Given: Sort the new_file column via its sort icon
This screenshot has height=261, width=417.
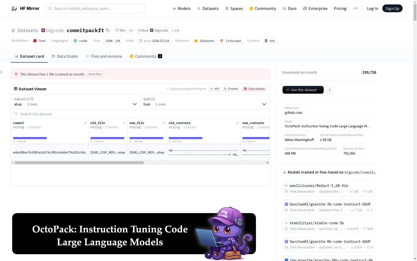Looking at the screenshot, I should coord(163,123).
